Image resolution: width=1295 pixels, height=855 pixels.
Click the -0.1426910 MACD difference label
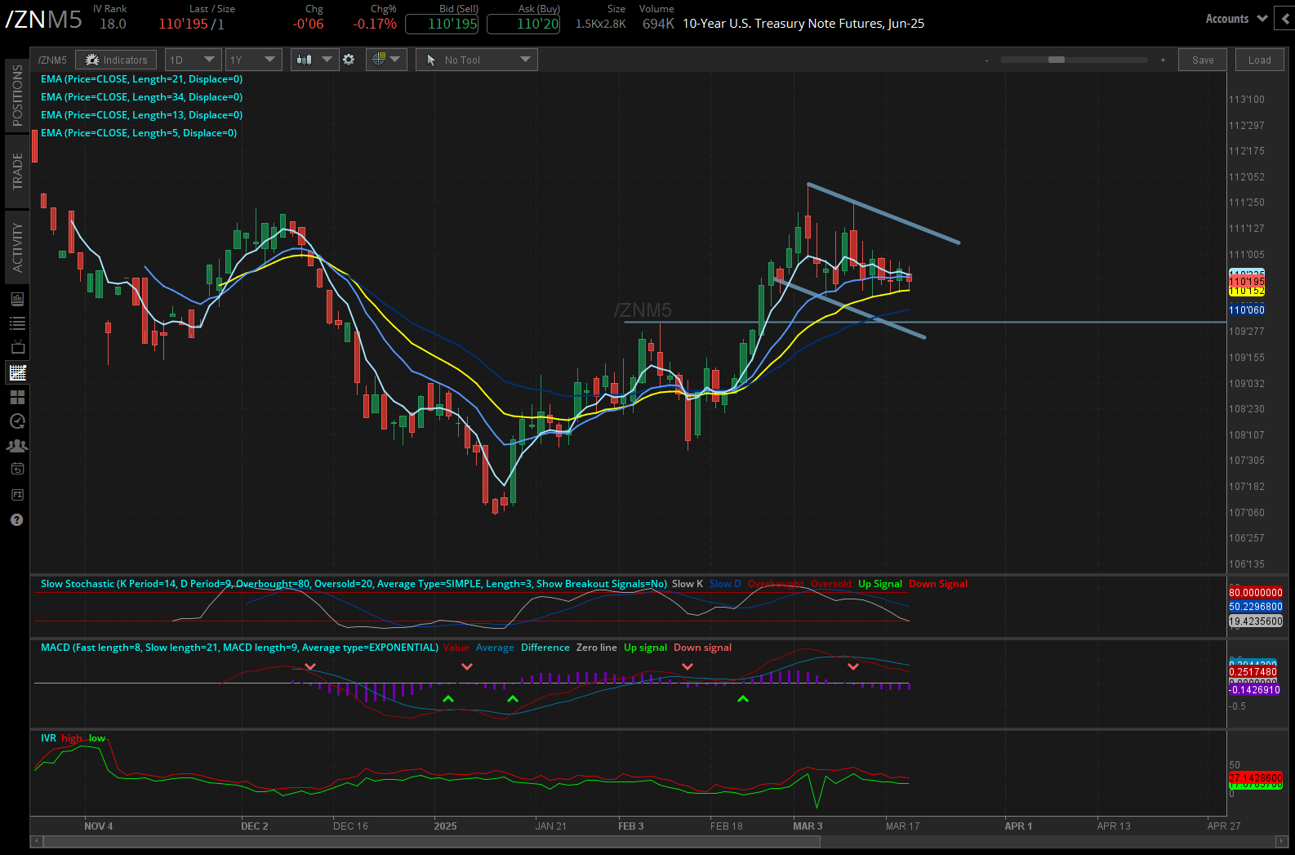click(x=1255, y=690)
